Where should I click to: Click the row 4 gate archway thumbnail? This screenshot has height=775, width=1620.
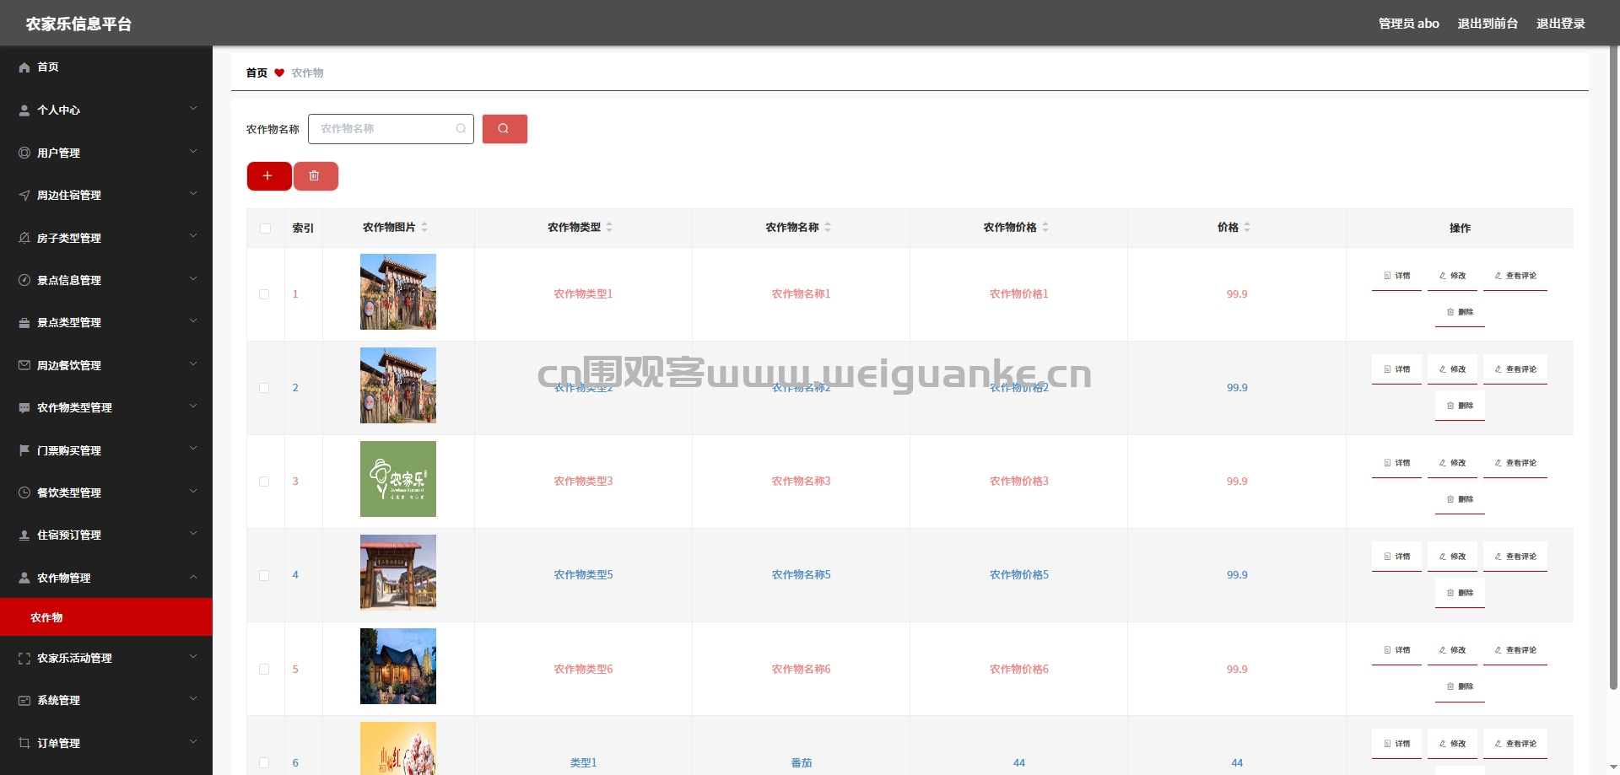coord(398,573)
